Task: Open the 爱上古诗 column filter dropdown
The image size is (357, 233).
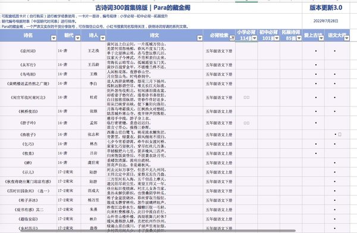Action: (x=321, y=38)
